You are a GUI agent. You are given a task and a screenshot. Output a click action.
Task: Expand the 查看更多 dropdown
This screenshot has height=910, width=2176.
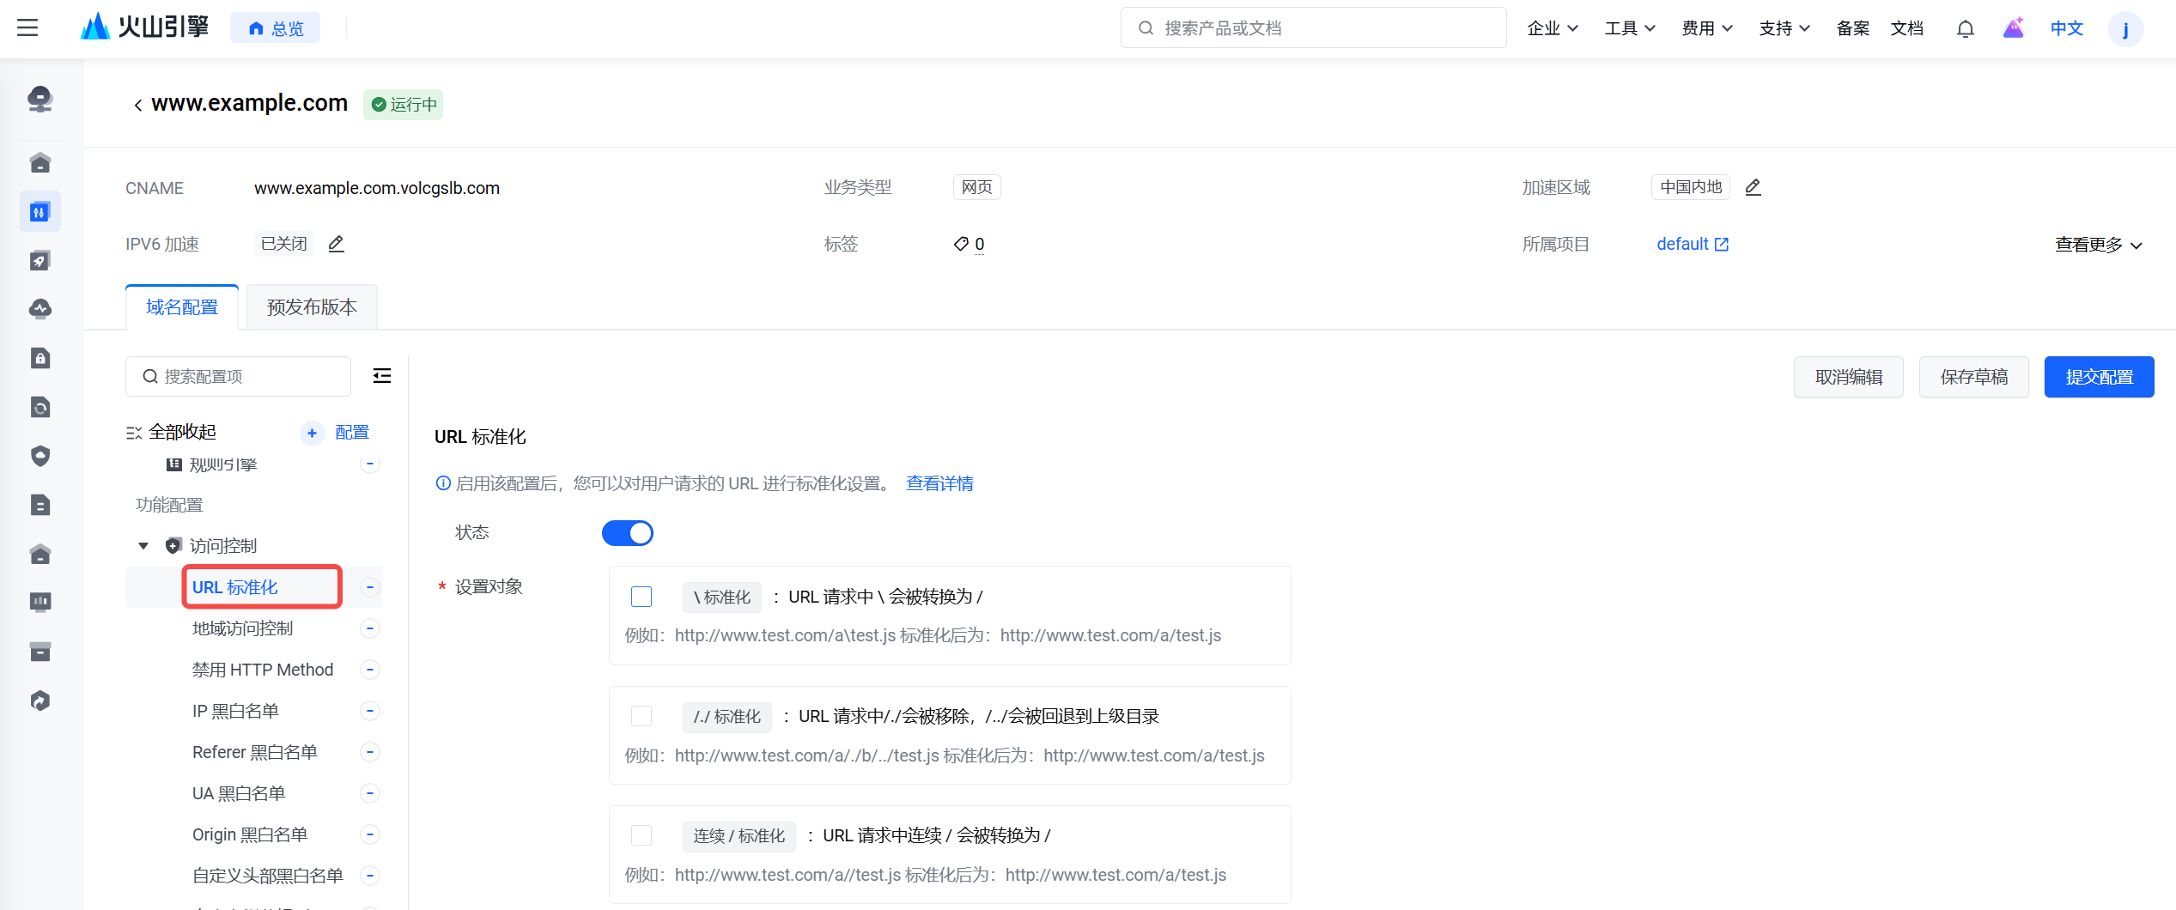pyautogui.click(x=2098, y=245)
